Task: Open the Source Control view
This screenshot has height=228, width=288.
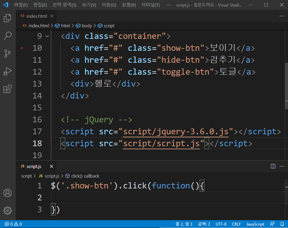Action: tap(8, 54)
